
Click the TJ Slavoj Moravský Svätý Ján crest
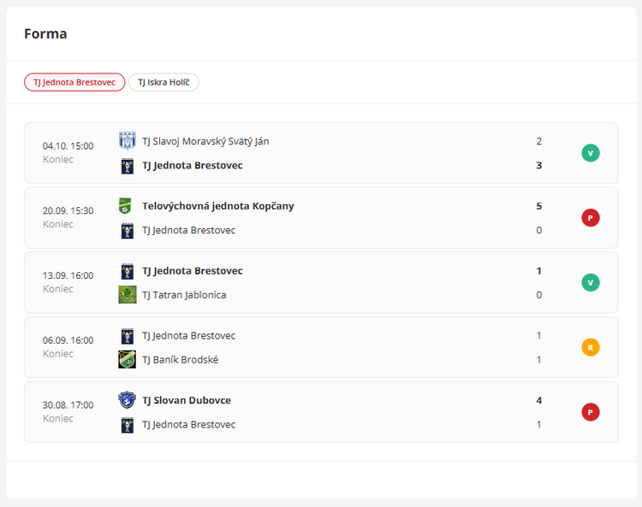click(128, 141)
